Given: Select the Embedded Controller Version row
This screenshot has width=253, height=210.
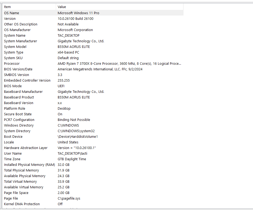Looking at the screenshot, I should click(x=93, y=81).
